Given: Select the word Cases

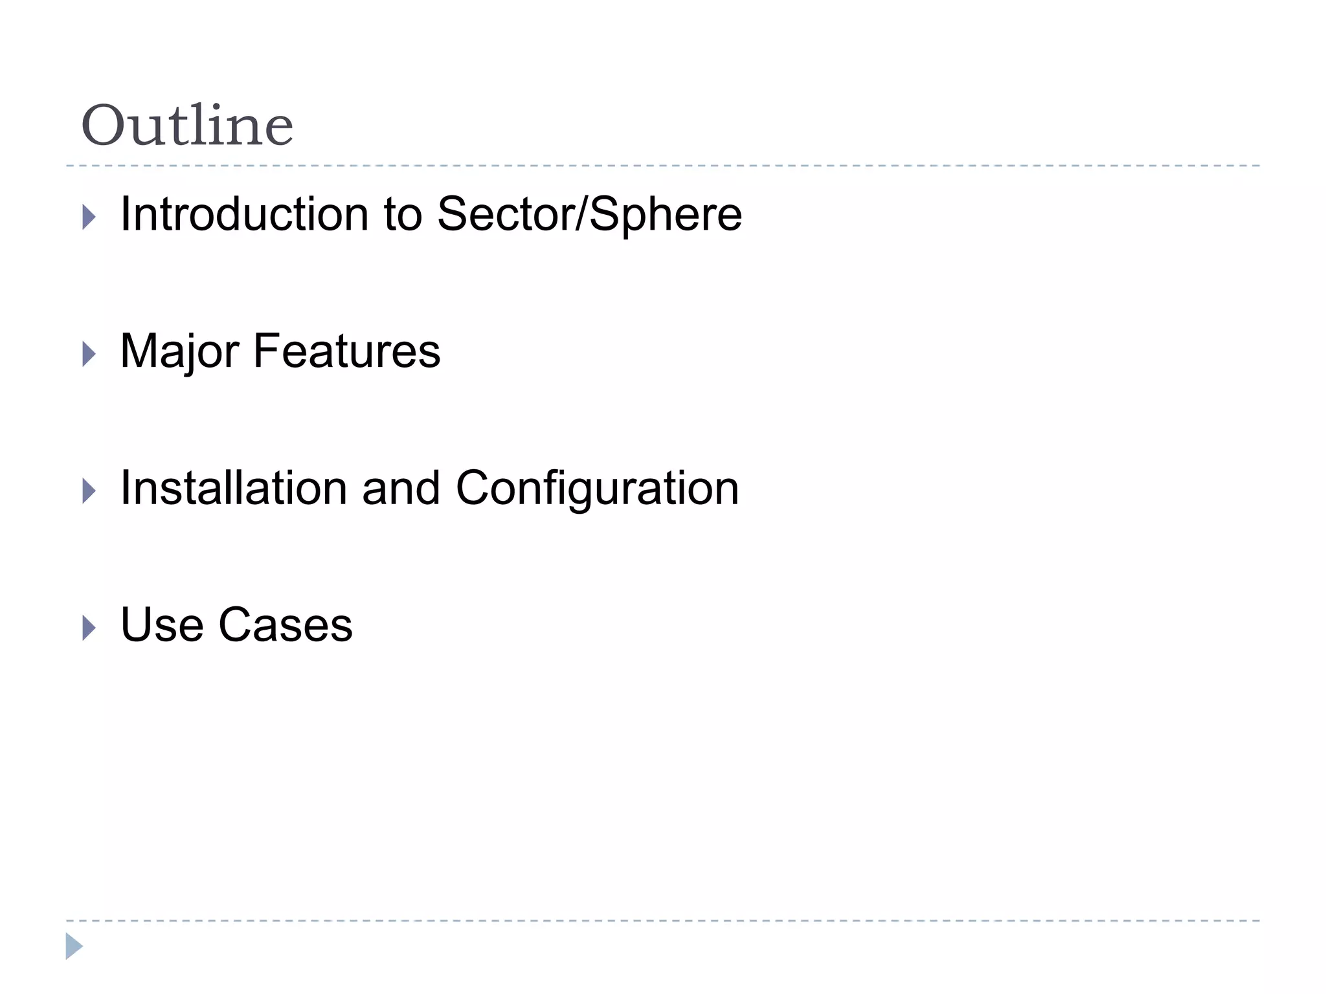Looking at the screenshot, I should coord(286,625).
